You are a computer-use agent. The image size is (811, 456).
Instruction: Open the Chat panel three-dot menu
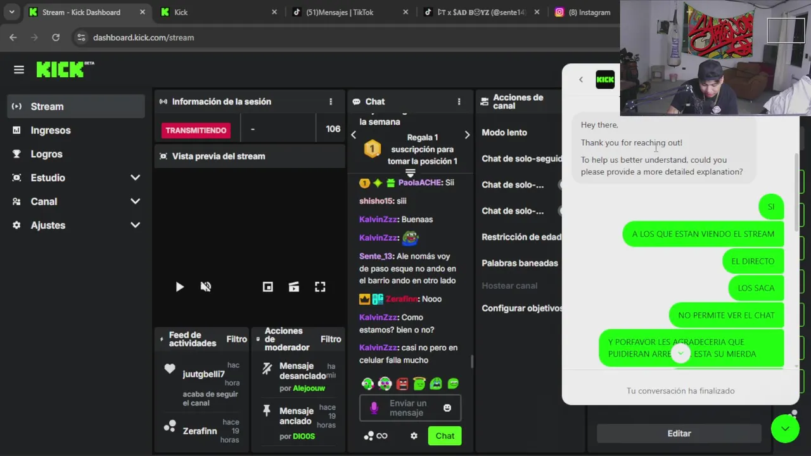click(x=459, y=101)
